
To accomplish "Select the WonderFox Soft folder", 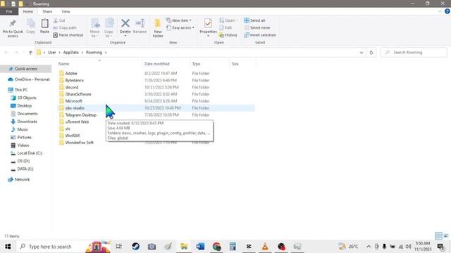I will tap(79, 142).
